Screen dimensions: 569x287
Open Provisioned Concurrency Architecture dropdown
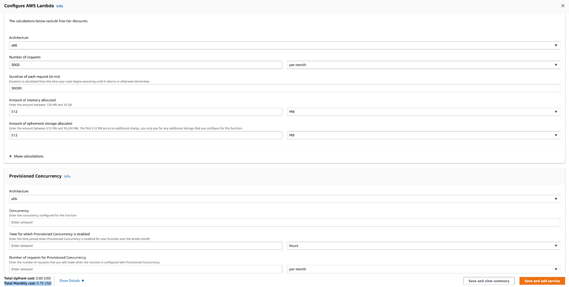click(x=284, y=199)
